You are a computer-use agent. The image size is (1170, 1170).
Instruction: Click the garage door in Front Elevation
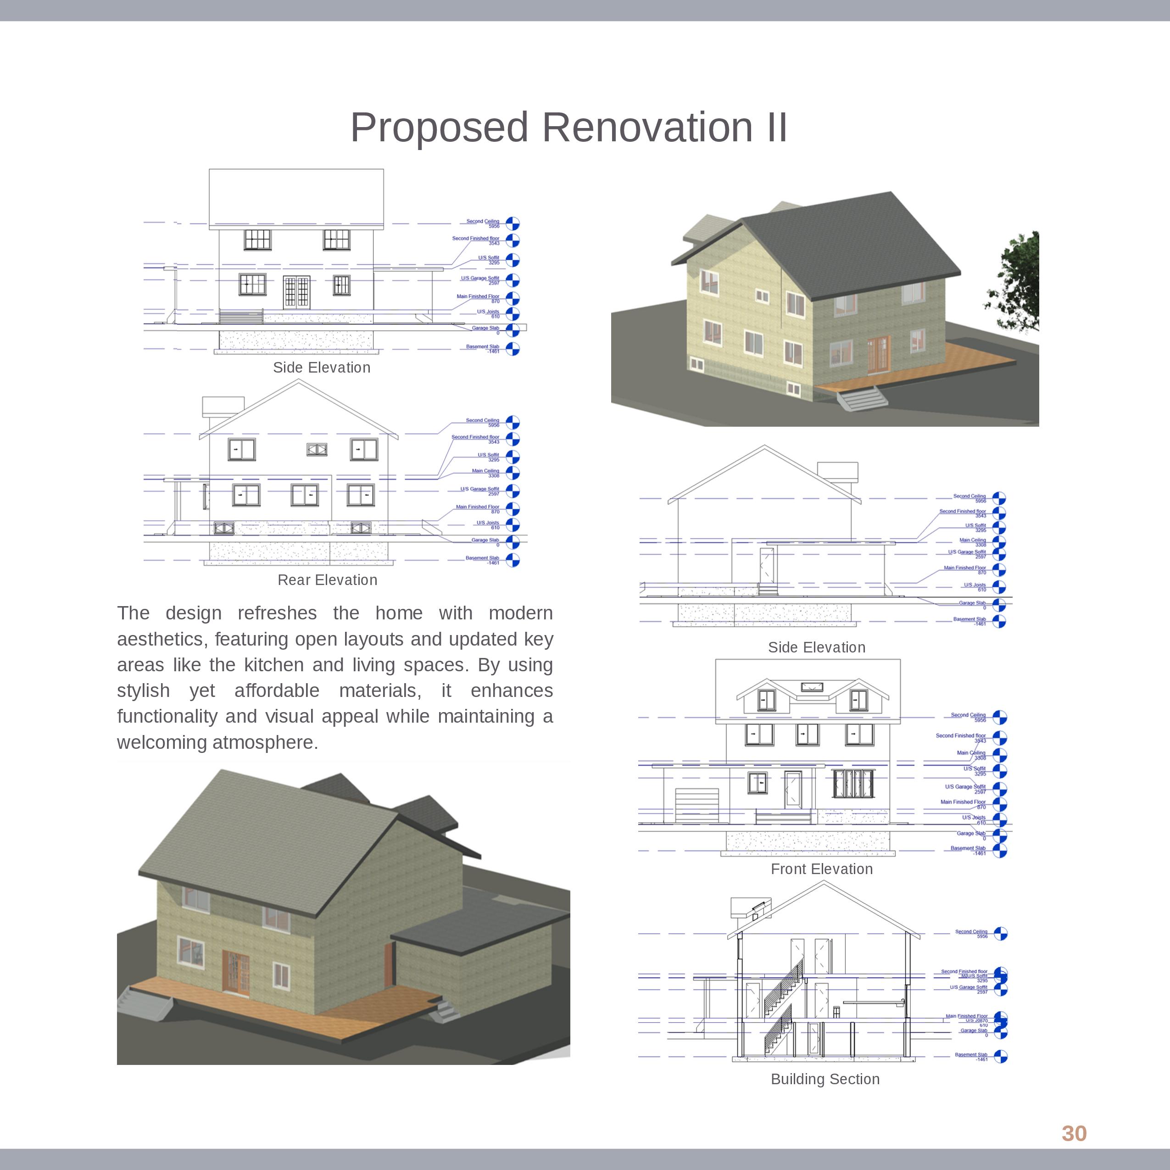tap(696, 804)
